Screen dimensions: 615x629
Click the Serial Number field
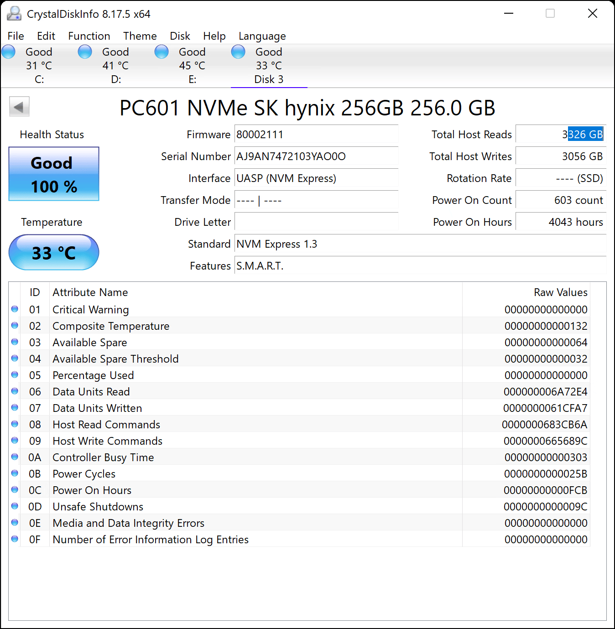(316, 156)
